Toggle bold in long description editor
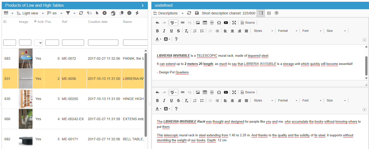 coord(157,101)
